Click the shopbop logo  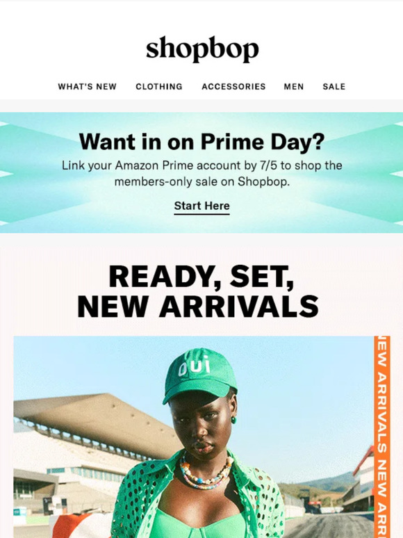point(202,49)
